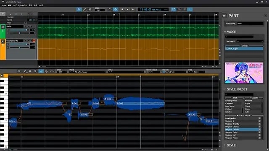Viewport: 269px width, 151px height.
Task: Click the move arrows tool in piano roll toolbar
Action: click(x=47, y=71)
